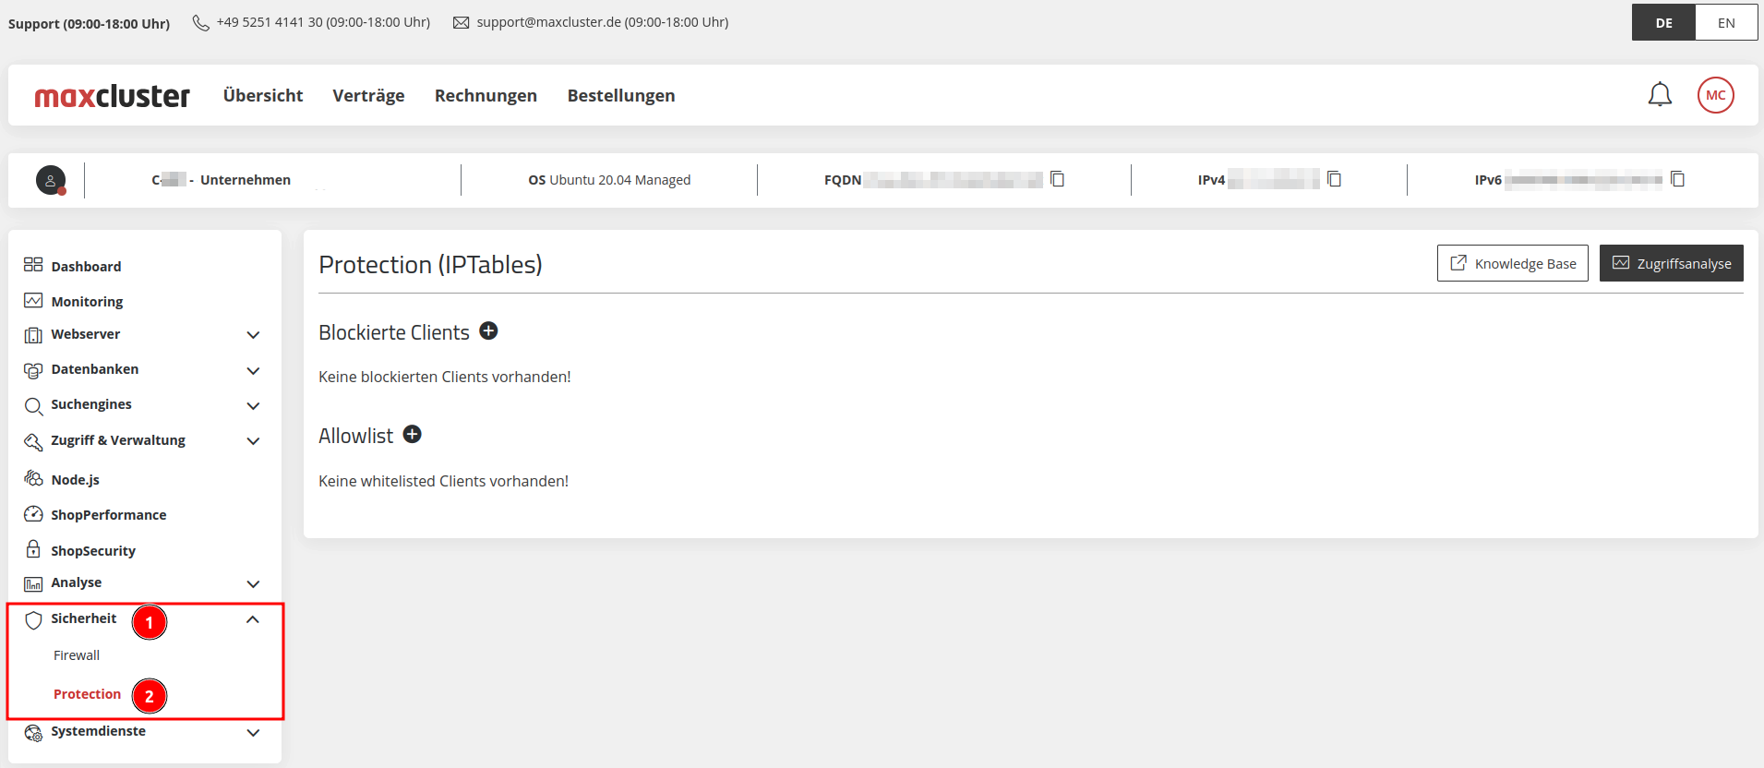The image size is (1764, 768).
Task: Click the Blockierte Clients heading
Action: tap(394, 332)
